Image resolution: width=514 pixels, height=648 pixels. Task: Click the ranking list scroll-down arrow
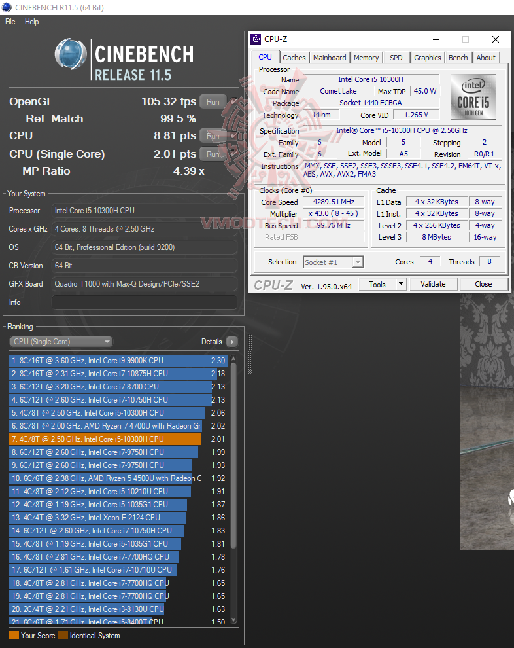pyautogui.click(x=233, y=620)
